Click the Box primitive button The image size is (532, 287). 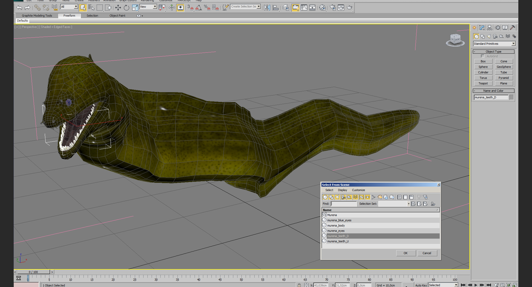(483, 61)
